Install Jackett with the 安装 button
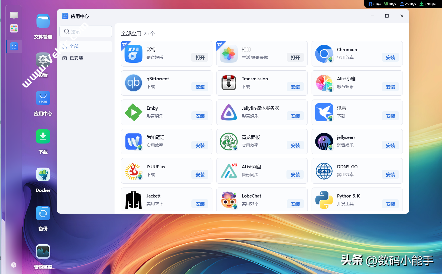This screenshot has width=442, height=274. 200,204
